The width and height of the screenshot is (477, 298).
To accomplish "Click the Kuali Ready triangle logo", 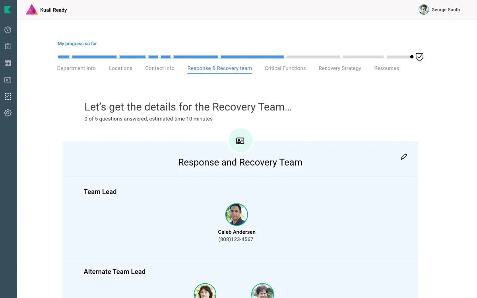I will pos(32,10).
